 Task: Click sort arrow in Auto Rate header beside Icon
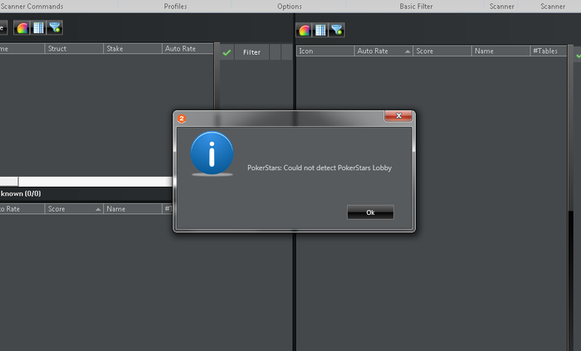coord(408,51)
